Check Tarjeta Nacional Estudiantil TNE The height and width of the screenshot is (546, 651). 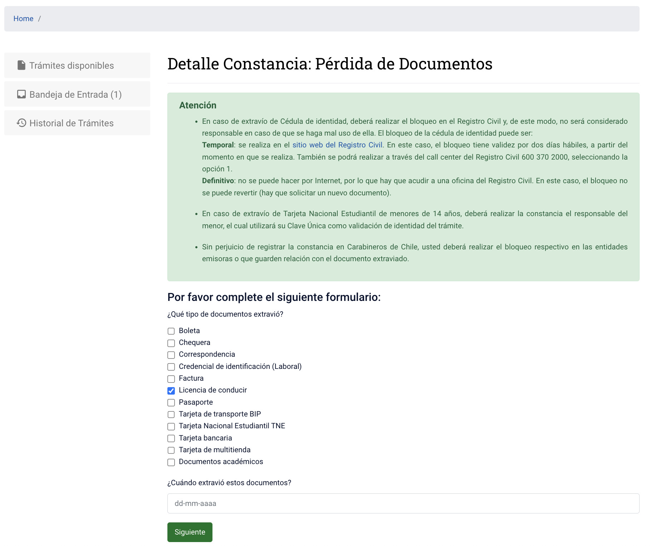pyautogui.click(x=171, y=426)
